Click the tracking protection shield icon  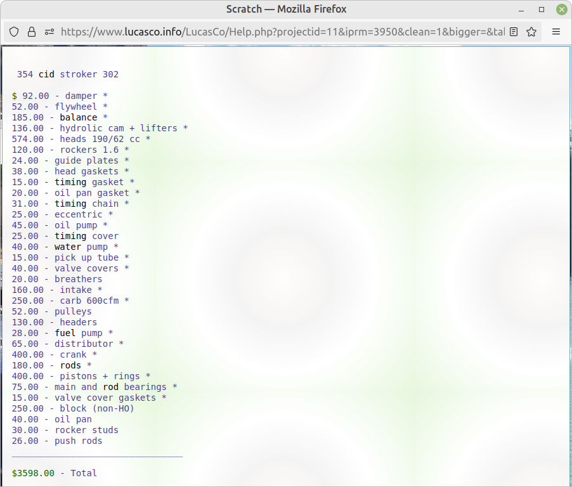point(14,32)
